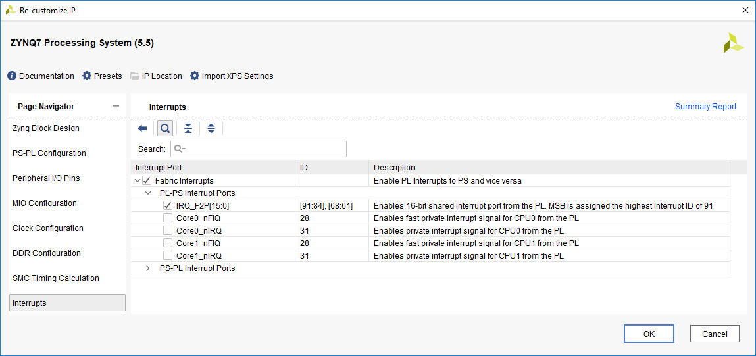This screenshot has height=356, width=756.
Task: Click the Presets gear icon
Action: pos(87,76)
